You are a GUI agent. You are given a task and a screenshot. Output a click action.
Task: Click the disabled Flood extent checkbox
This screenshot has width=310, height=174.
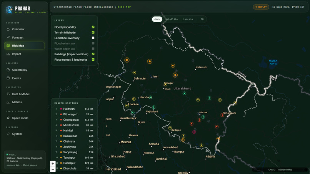[x=93, y=43]
